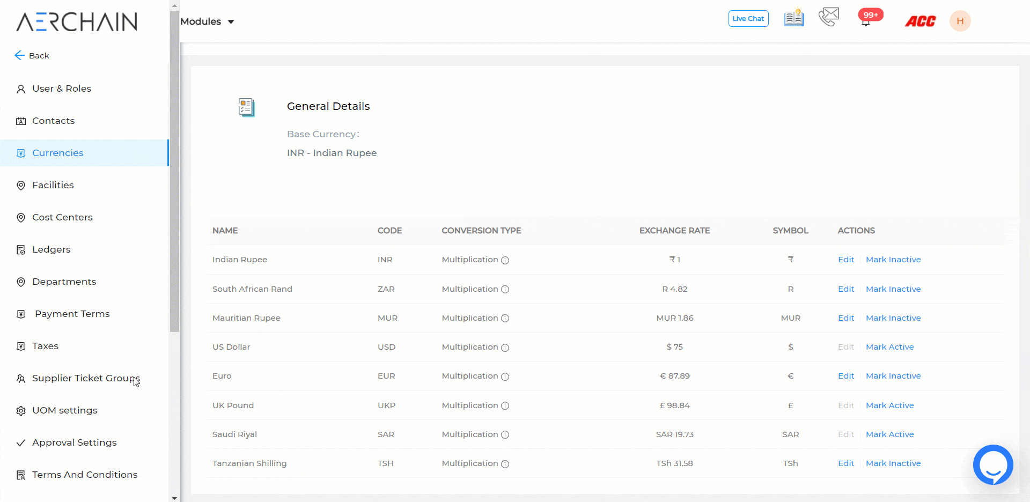Mark UK Pound as active
The image size is (1030, 502).
tap(890, 405)
